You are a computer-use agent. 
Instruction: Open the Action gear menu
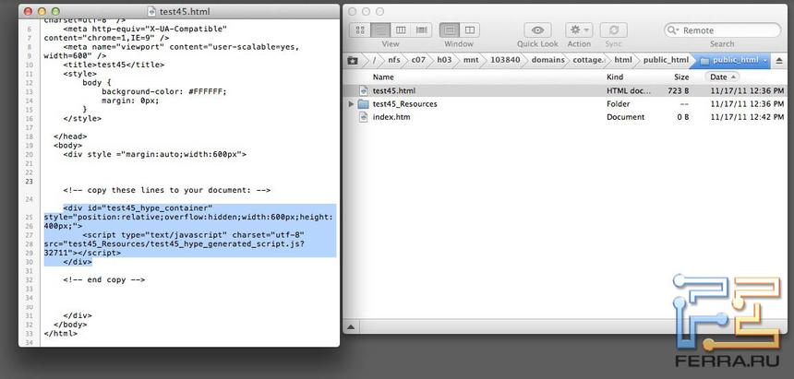tap(579, 30)
